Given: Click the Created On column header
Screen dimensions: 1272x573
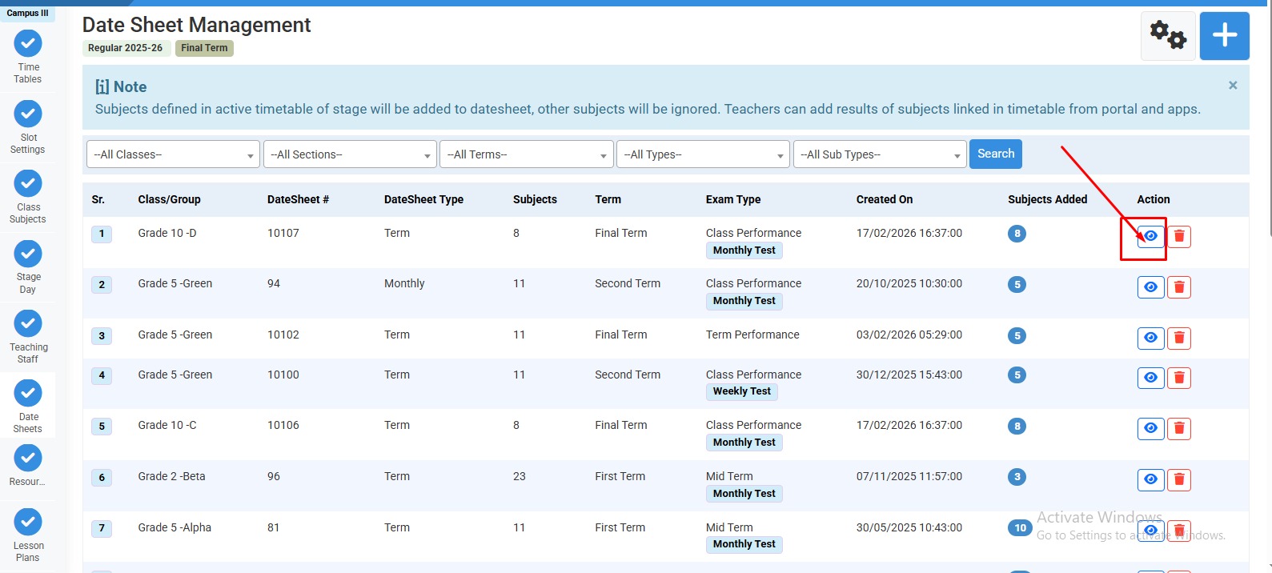Looking at the screenshot, I should [x=885, y=199].
